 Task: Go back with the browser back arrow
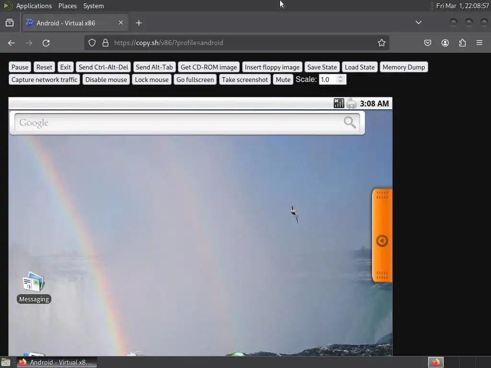click(12, 43)
